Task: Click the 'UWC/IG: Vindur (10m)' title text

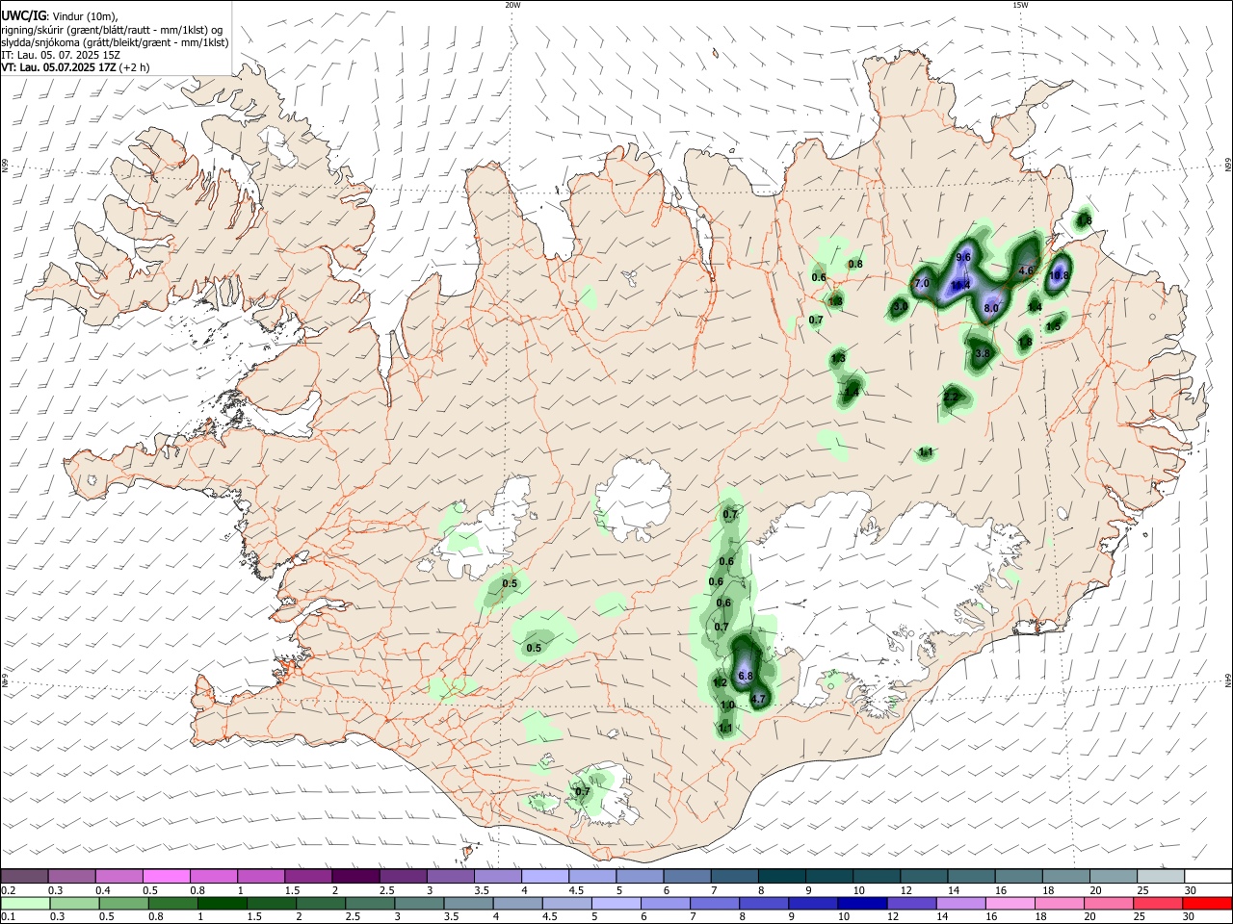Action: click(x=60, y=16)
